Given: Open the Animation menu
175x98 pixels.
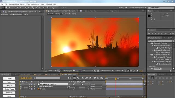Looking at the screenshot, I should click(35, 4).
